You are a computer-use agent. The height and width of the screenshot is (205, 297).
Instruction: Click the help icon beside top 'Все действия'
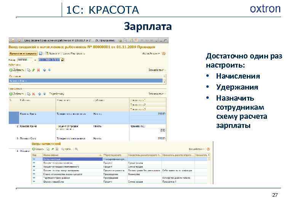(x=164, y=54)
